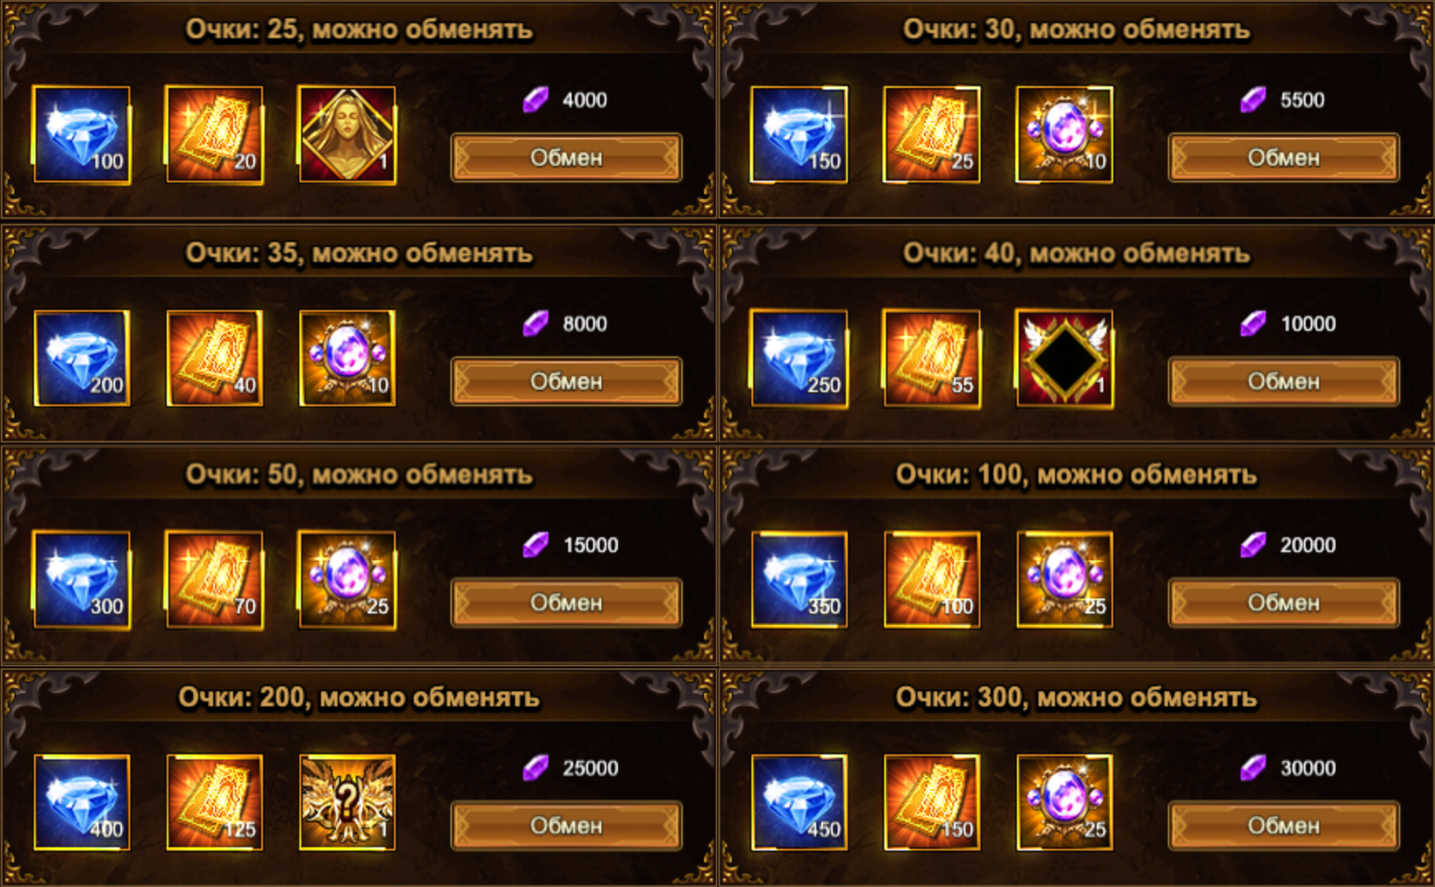The width and height of the screenshot is (1435, 887).
Task: Click the 450 blue diamond icon
Action: 799,802
